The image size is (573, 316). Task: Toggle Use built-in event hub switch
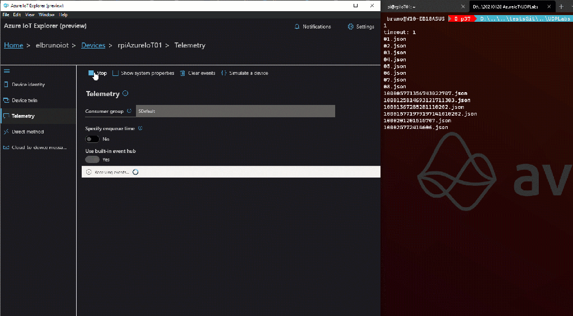pyautogui.click(x=92, y=160)
